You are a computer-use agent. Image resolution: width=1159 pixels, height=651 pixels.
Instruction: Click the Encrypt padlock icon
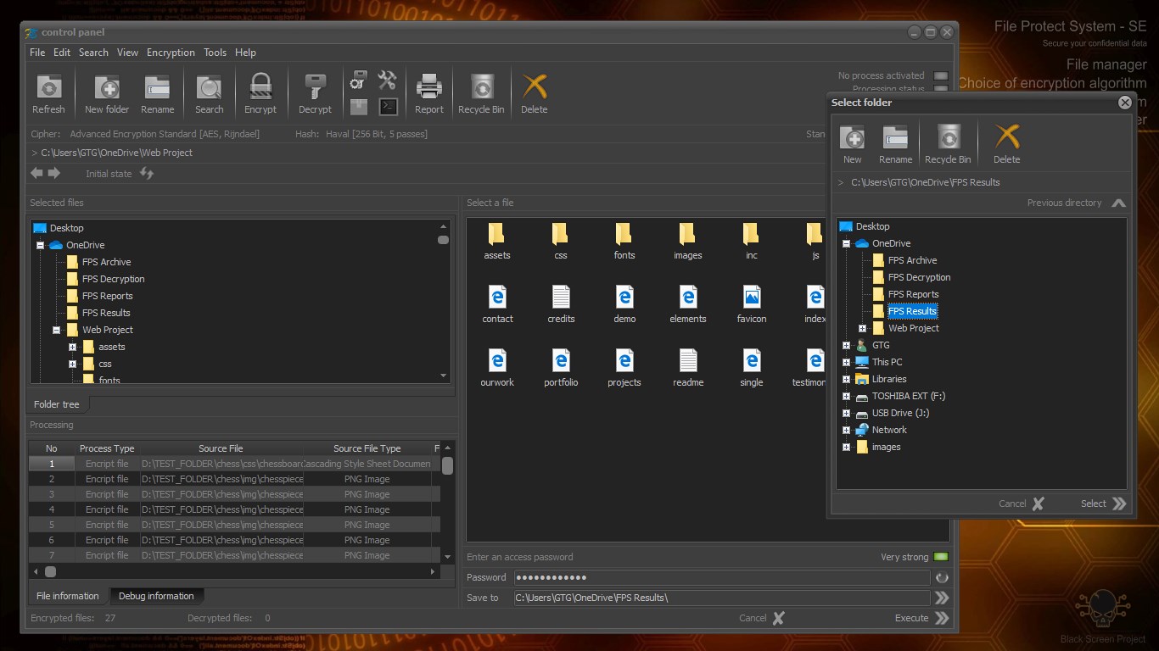click(x=260, y=87)
